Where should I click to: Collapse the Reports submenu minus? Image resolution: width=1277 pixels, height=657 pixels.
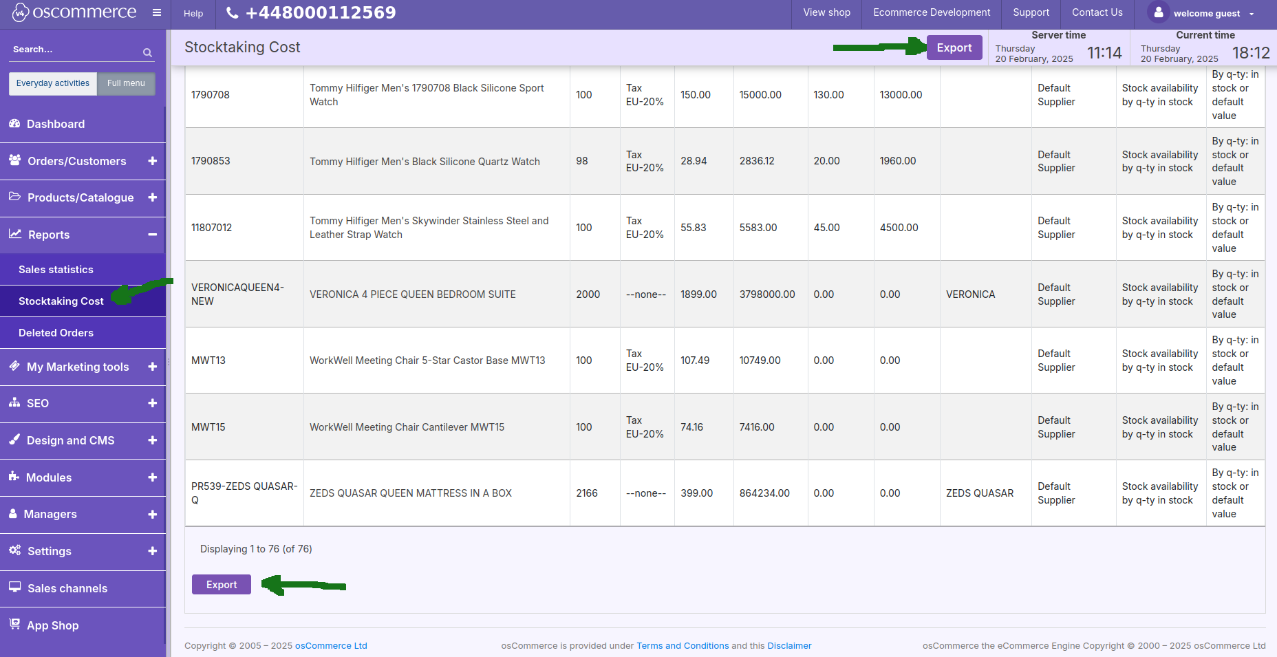point(153,235)
